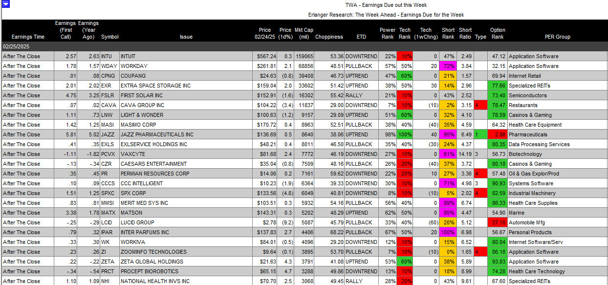Click Permian Resources choppiness 59.62

329,174
